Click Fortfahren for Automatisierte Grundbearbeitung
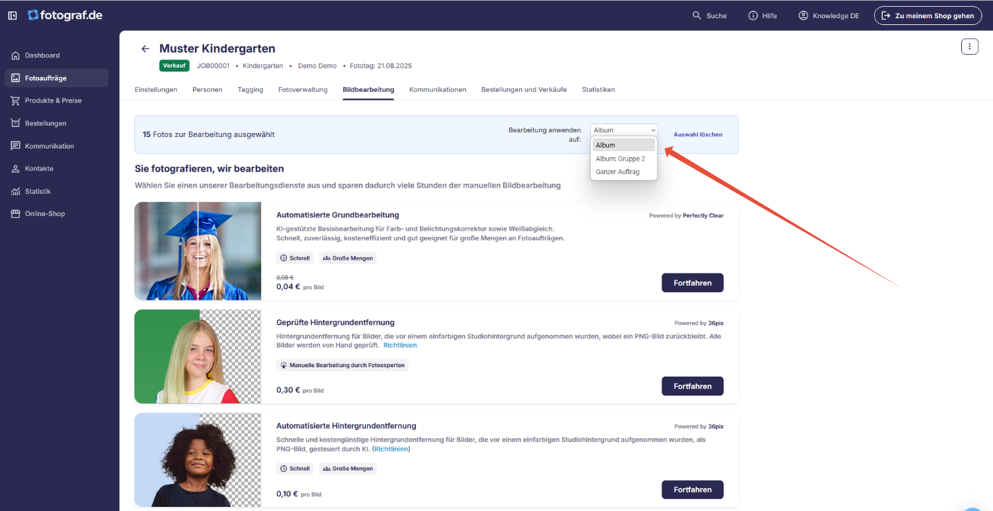The height and width of the screenshot is (511, 993). [x=693, y=283]
